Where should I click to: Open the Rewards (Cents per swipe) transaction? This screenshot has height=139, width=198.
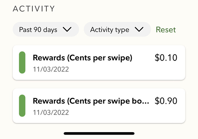[99, 63]
